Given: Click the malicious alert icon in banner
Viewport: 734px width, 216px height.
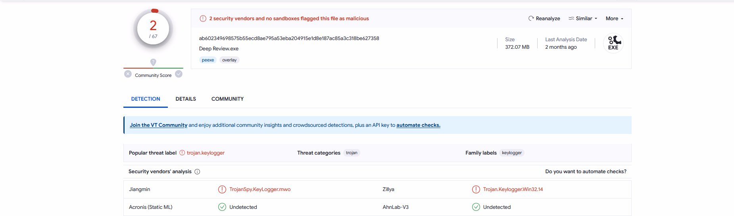Looking at the screenshot, I should 203,19.
